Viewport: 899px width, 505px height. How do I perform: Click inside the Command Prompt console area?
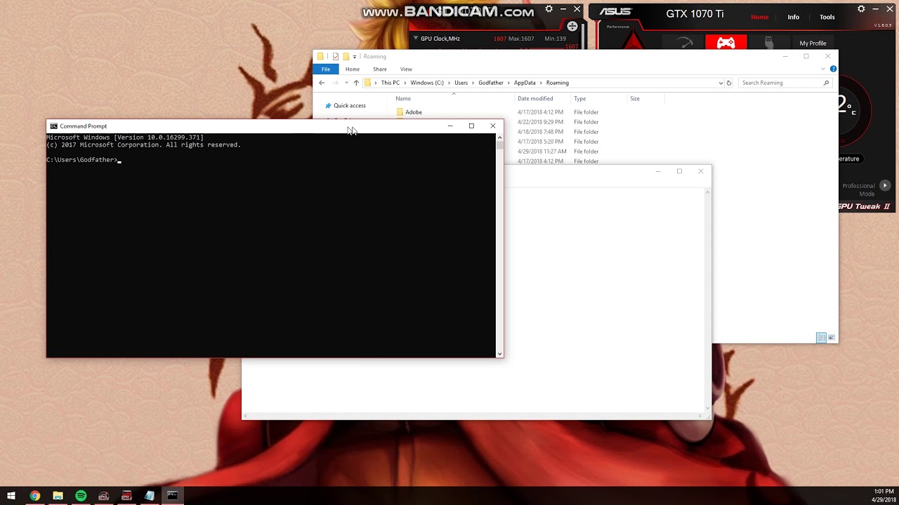pyautogui.click(x=271, y=245)
